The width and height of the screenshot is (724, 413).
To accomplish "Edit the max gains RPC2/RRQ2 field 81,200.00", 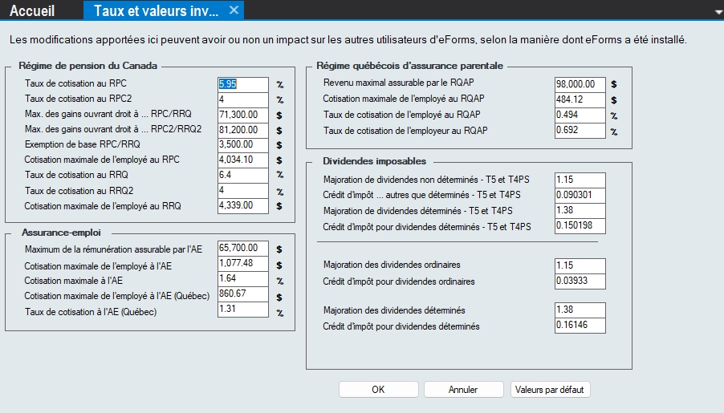I will coord(243,130).
